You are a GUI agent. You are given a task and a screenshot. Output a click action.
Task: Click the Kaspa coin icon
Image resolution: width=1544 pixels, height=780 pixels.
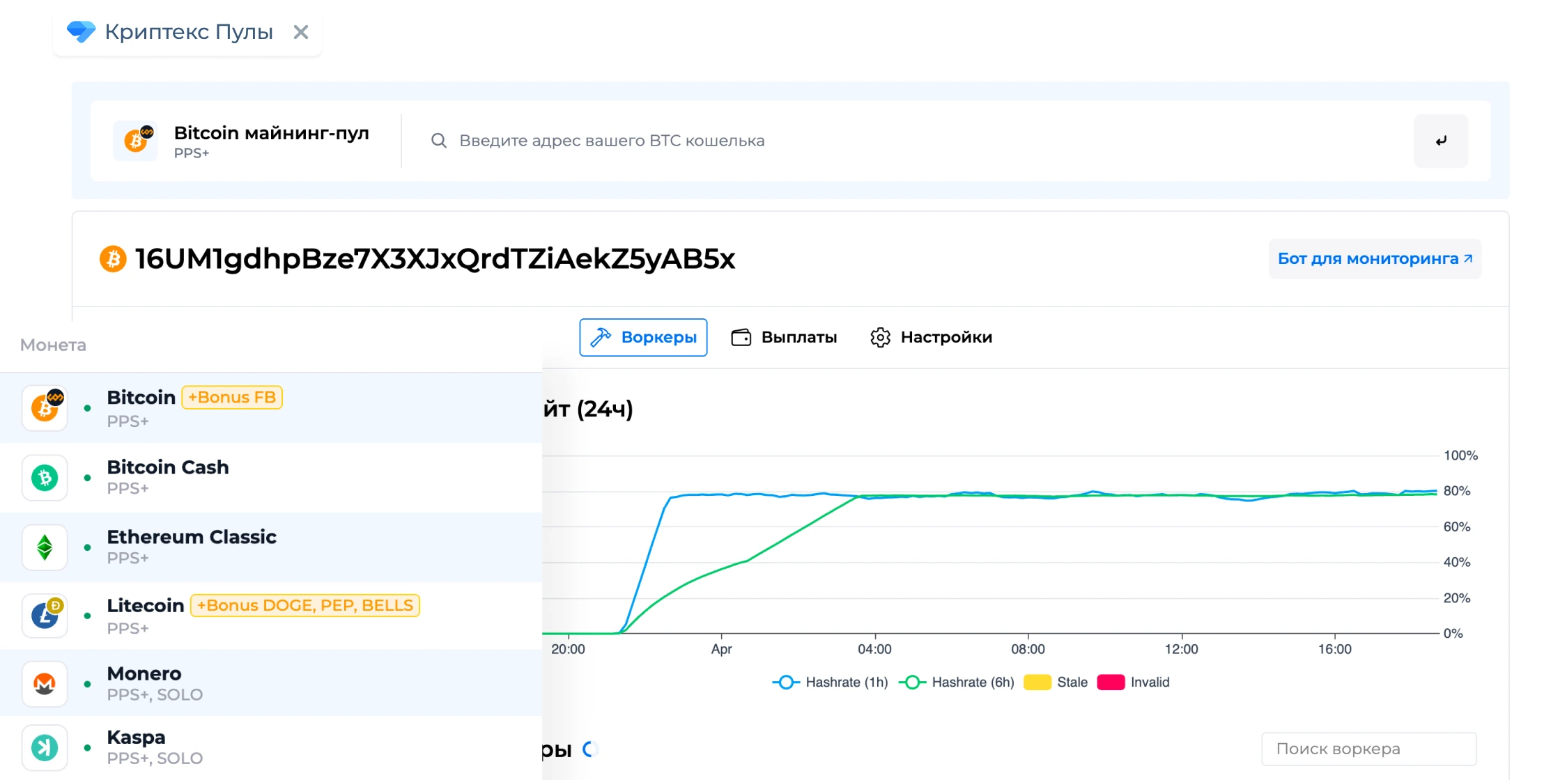[x=44, y=747]
